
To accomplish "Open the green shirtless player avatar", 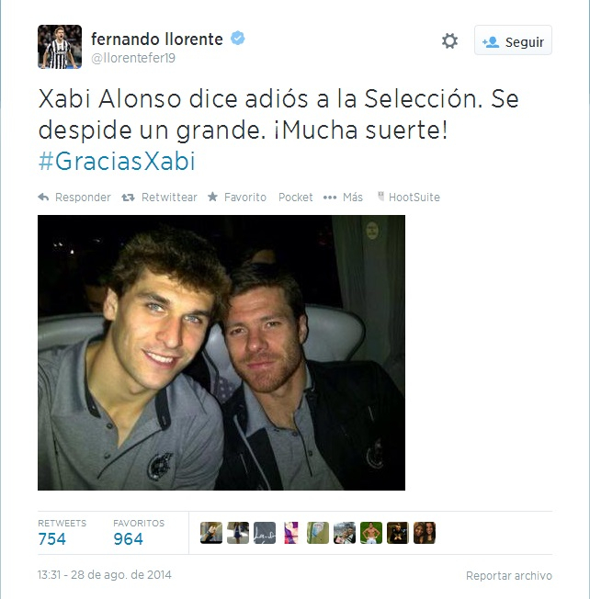I will [371, 533].
